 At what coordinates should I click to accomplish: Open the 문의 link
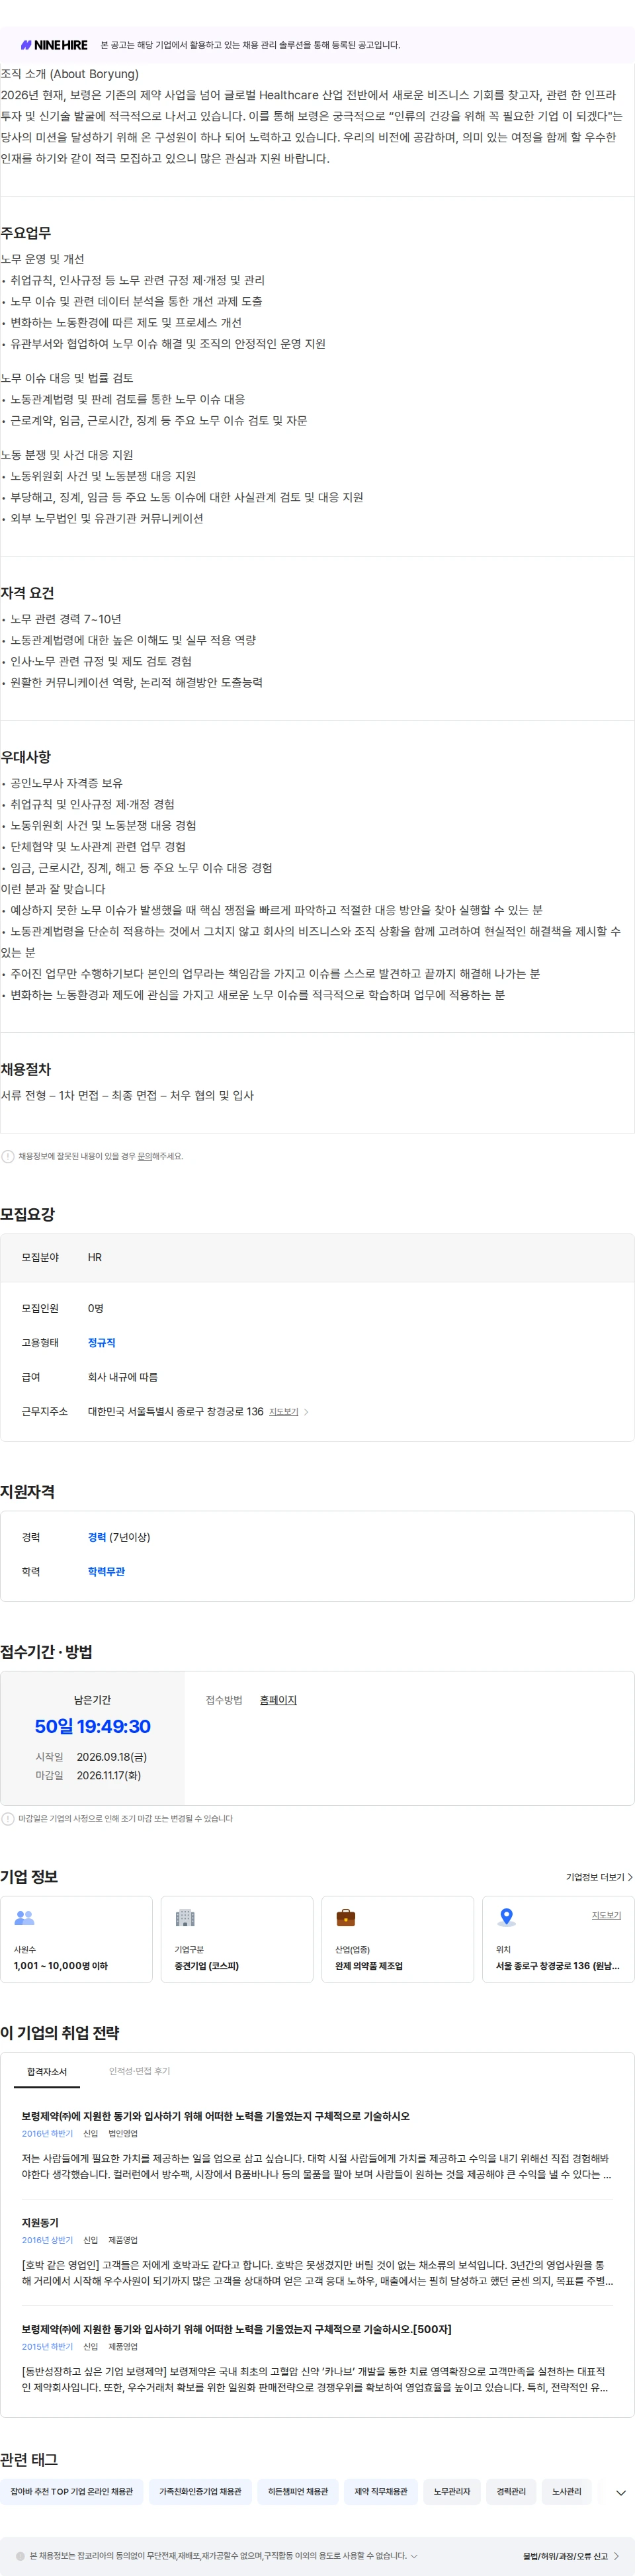tap(144, 1156)
